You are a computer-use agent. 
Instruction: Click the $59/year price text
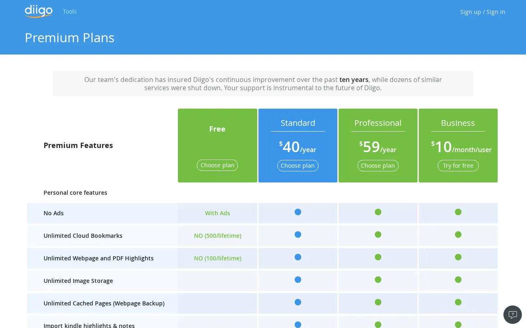[x=378, y=147]
